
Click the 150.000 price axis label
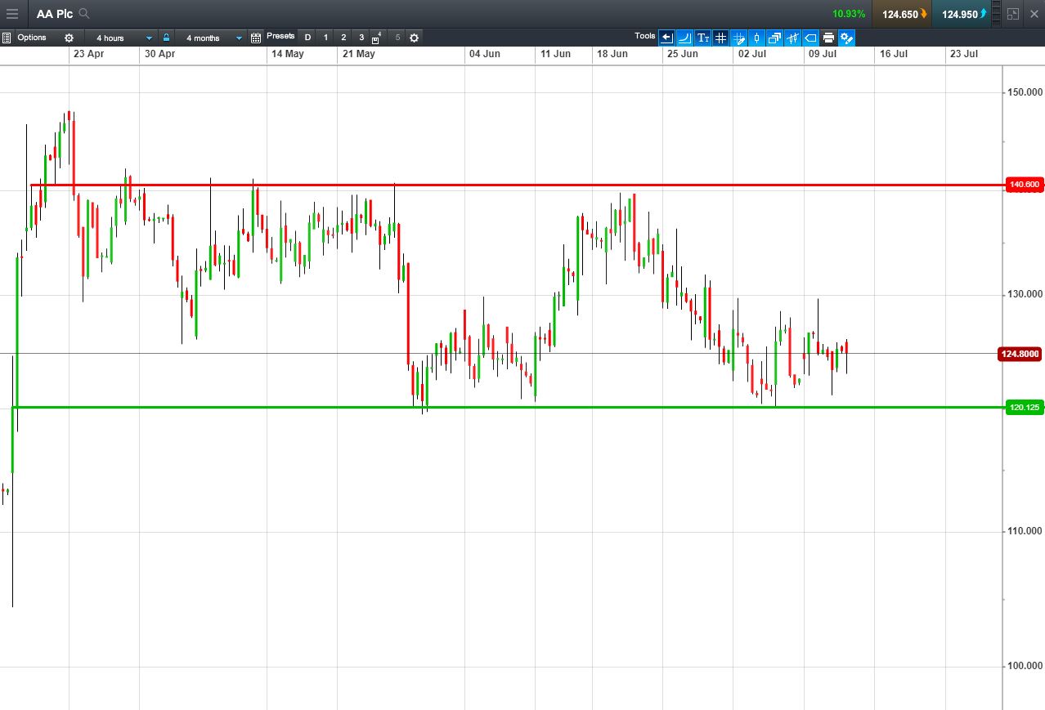point(1025,92)
